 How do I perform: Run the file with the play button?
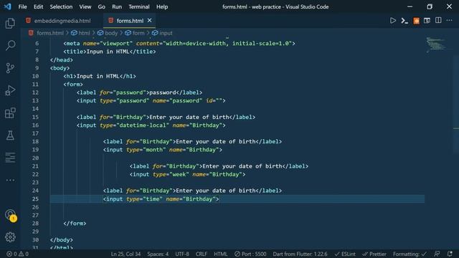click(x=393, y=21)
